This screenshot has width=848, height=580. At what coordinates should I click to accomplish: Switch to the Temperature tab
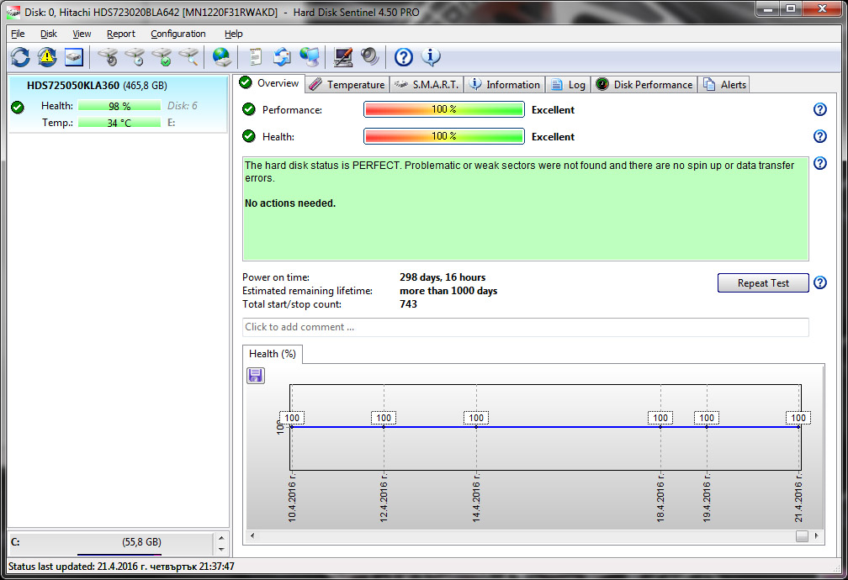click(347, 85)
